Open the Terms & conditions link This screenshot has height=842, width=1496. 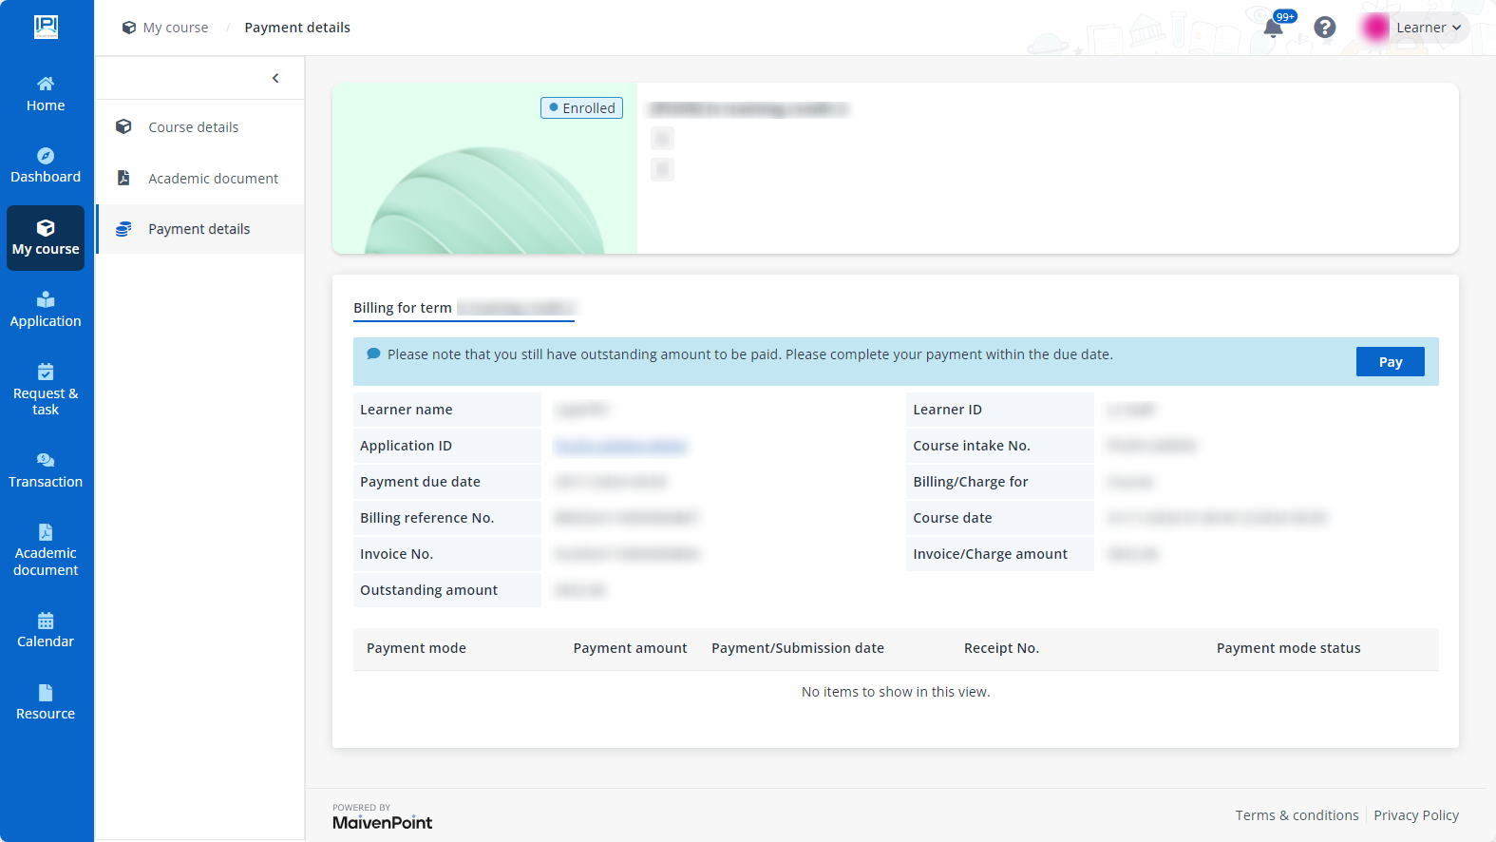(x=1297, y=815)
